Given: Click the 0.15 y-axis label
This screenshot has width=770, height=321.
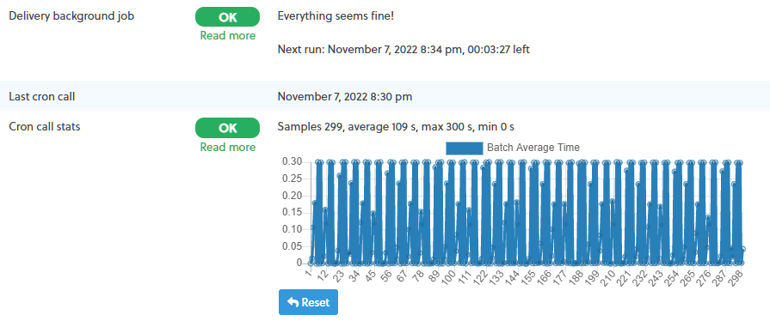Looking at the screenshot, I should (292, 212).
